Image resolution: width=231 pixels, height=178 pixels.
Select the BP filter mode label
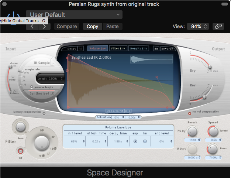coord(53,137)
